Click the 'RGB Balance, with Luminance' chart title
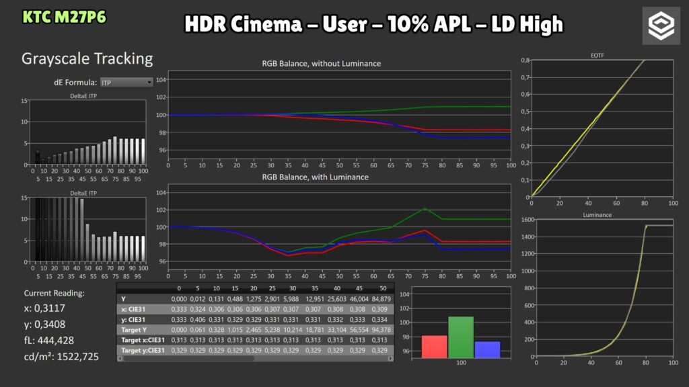The image size is (689, 387). pos(315,177)
